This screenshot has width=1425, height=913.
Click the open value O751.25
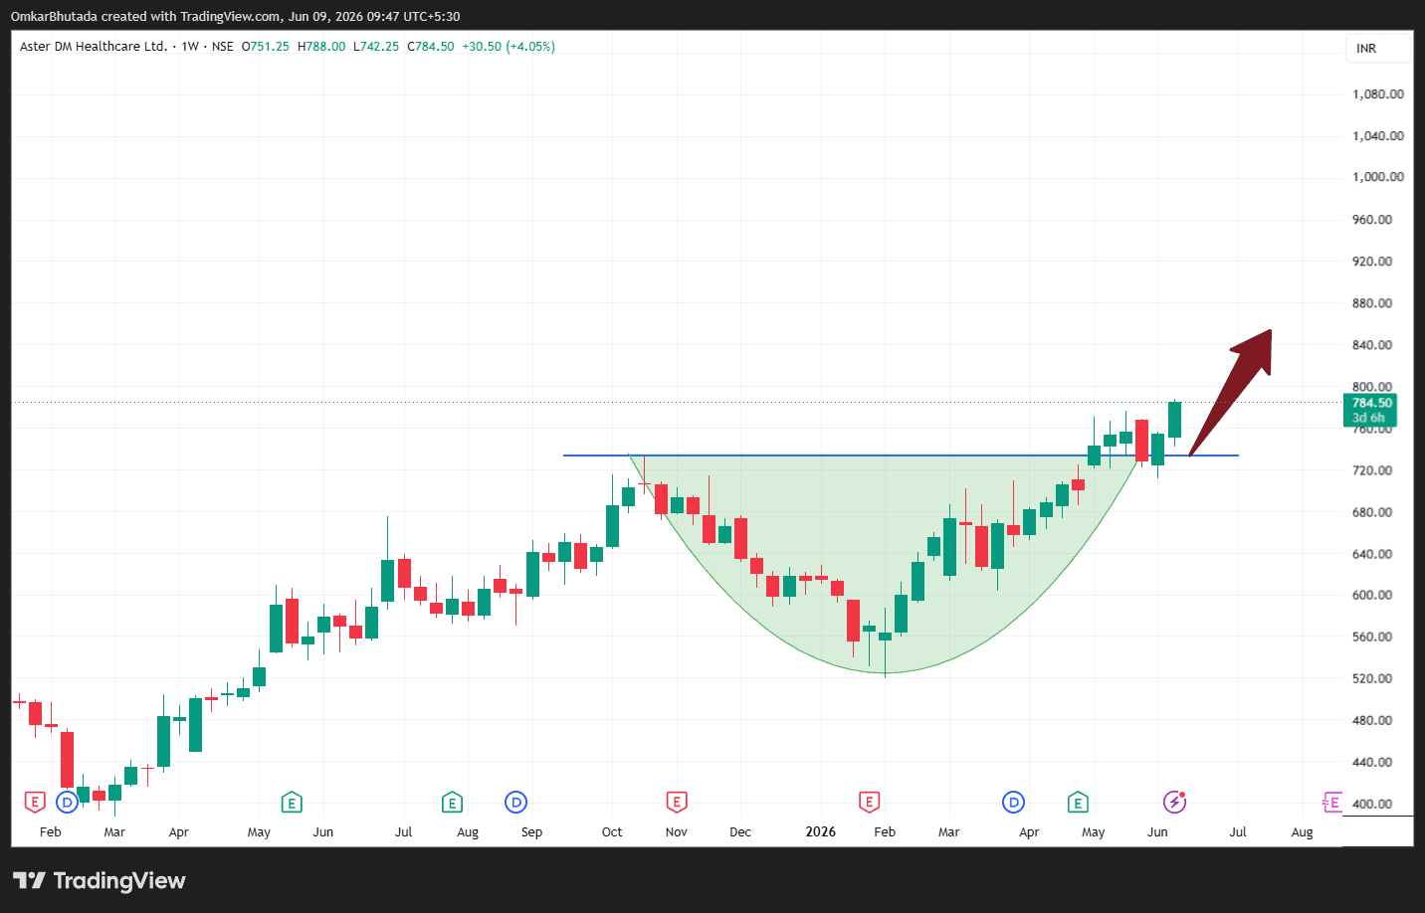[266, 47]
